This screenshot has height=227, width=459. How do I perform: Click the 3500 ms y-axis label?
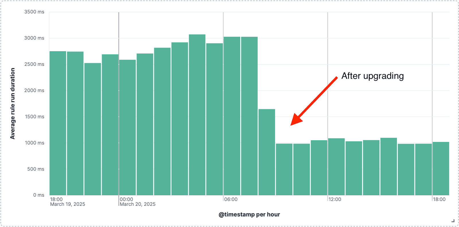[34, 12]
